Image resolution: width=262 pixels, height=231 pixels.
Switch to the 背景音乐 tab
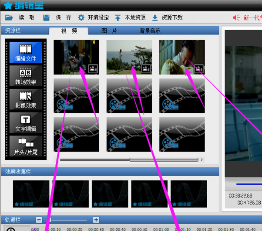[x=150, y=31]
